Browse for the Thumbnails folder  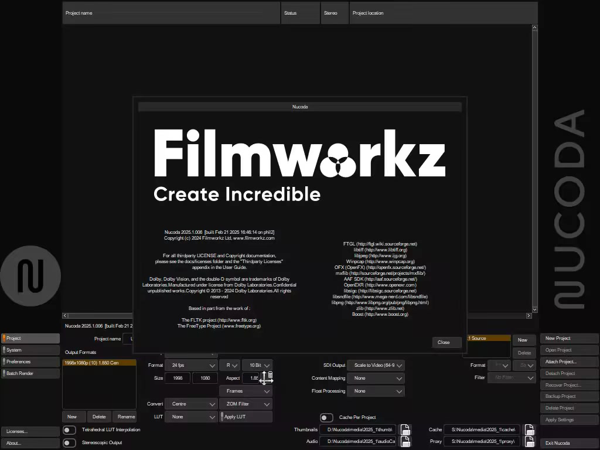[405, 429]
